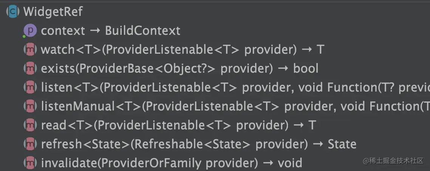Image resolution: width=430 pixels, height=171 pixels.
Task: Click the method icon beside exists
Action: [30, 68]
